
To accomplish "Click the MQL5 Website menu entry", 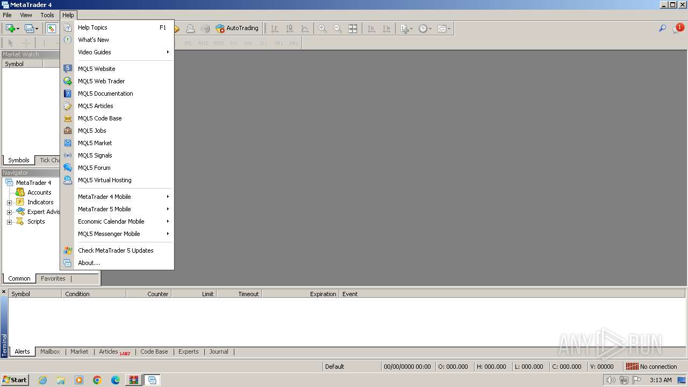I will (117, 69).
